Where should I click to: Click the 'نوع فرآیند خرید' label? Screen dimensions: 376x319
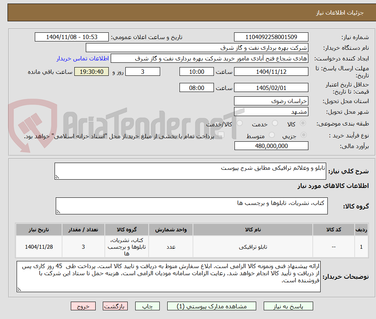click(x=349, y=135)
